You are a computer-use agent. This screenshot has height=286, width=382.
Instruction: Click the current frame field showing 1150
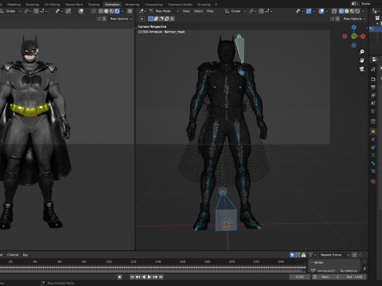click(299, 276)
